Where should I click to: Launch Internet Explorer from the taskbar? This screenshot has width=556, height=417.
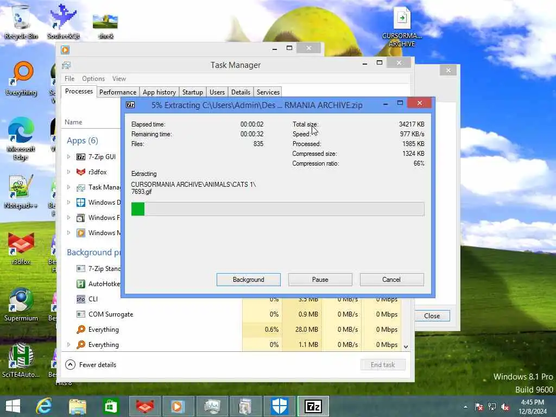pyautogui.click(x=44, y=406)
